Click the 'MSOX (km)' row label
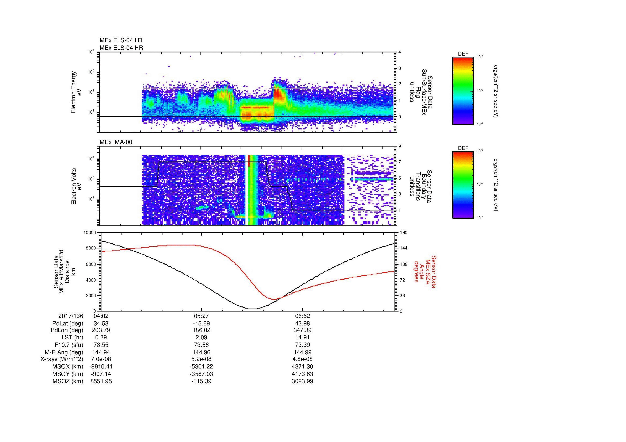Viewport: 626px width, 442px height. pos(68,367)
